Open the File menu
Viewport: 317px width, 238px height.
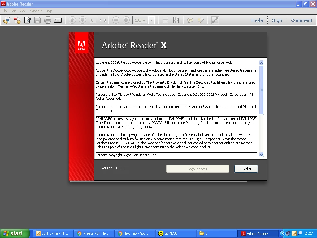click(x=4, y=11)
